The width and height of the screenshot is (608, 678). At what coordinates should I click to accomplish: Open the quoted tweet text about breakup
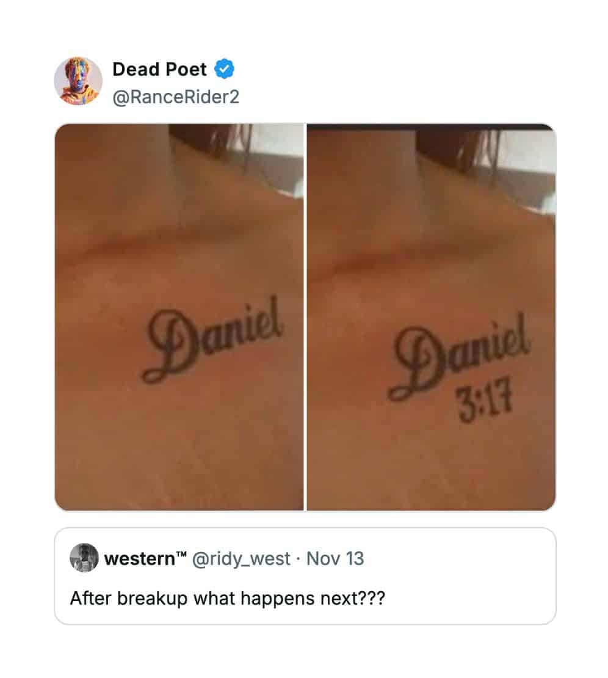point(227,599)
